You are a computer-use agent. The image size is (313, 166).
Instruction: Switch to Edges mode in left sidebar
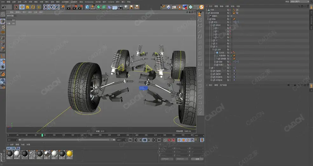click(x=3, y=43)
